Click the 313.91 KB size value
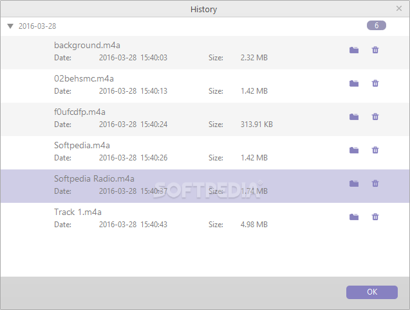 257,125
